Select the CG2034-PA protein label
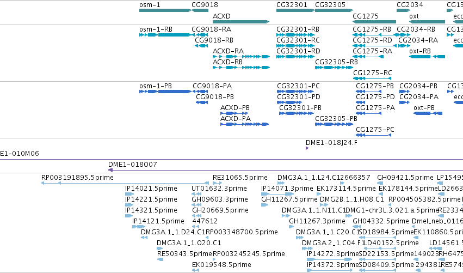 point(419,97)
